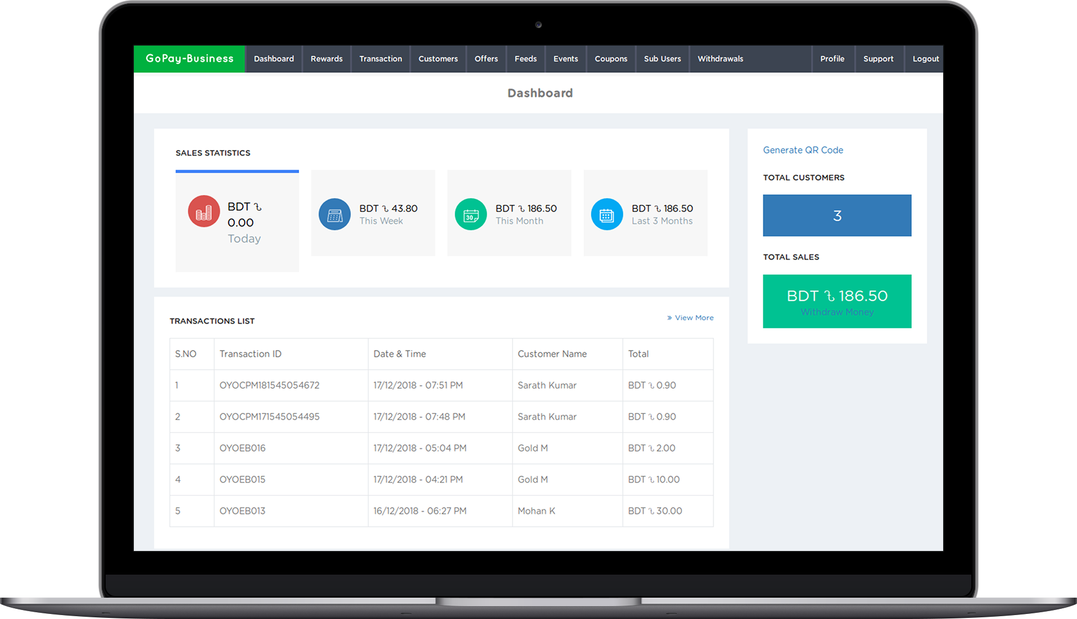Click the red coins icon for Today sales
Screen dimensions: 1077x619
(x=203, y=211)
